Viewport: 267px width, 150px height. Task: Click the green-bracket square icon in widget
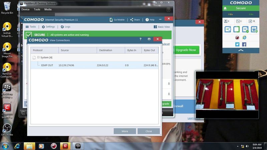coord(236,29)
